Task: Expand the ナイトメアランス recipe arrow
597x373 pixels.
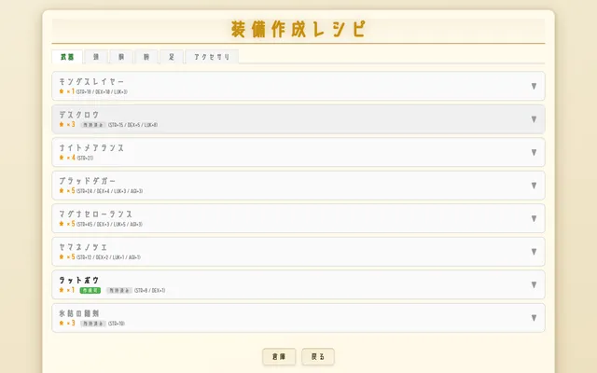Action: tap(534, 153)
